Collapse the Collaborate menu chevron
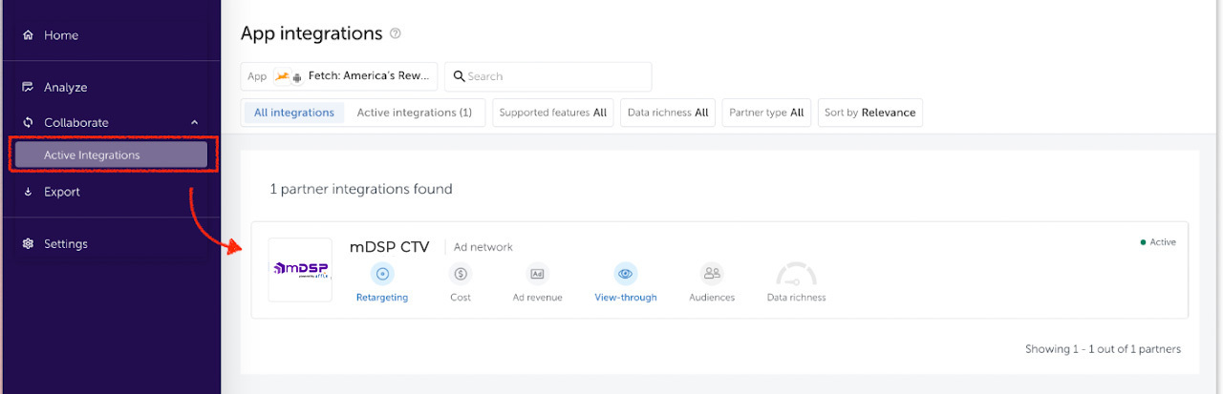Image resolution: width=1223 pixels, height=394 pixels. pyautogui.click(x=195, y=122)
